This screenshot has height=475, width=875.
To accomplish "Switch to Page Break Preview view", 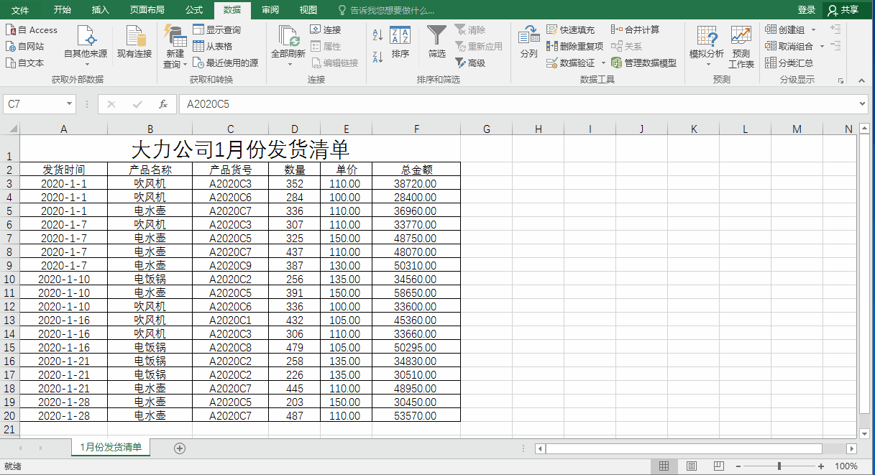I will (x=718, y=466).
